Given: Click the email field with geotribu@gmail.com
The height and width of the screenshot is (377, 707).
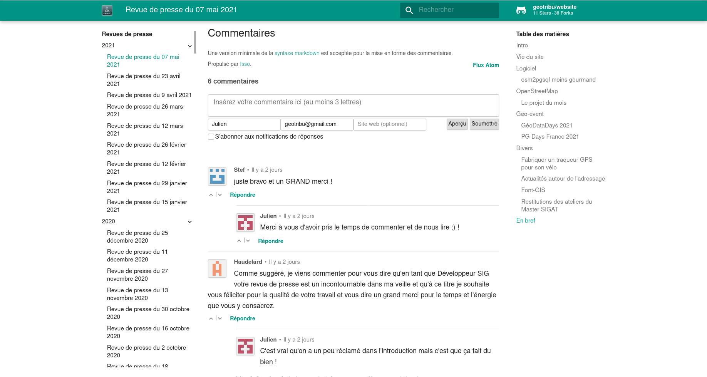Looking at the screenshot, I should click(x=317, y=124).
